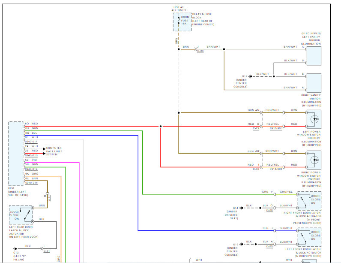Select the G14 ground label

pos(235,208)
